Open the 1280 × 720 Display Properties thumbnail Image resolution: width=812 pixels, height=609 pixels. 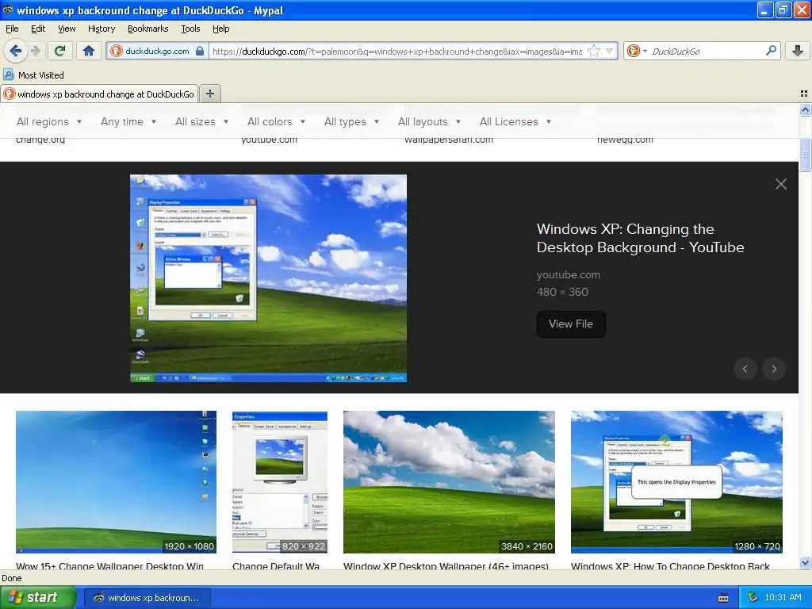[676, 482]
